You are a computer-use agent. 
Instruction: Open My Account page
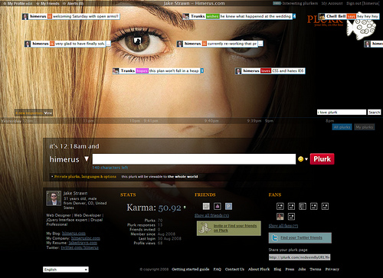(332, 3)
